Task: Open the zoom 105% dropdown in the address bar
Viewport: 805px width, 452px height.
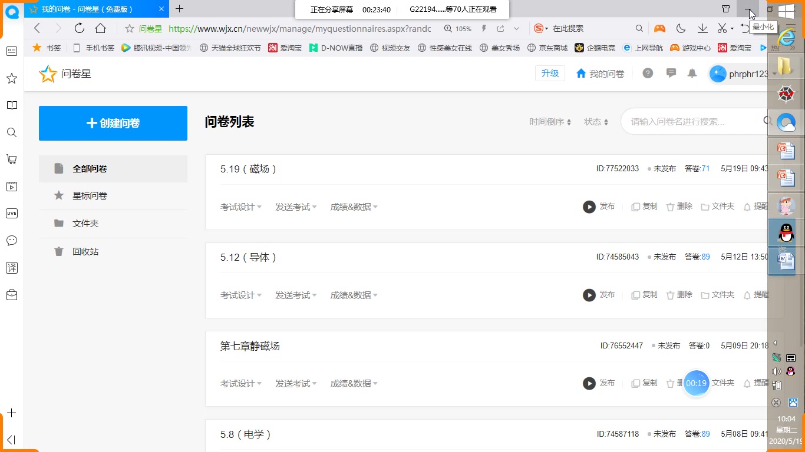Action: coord(458,28)
